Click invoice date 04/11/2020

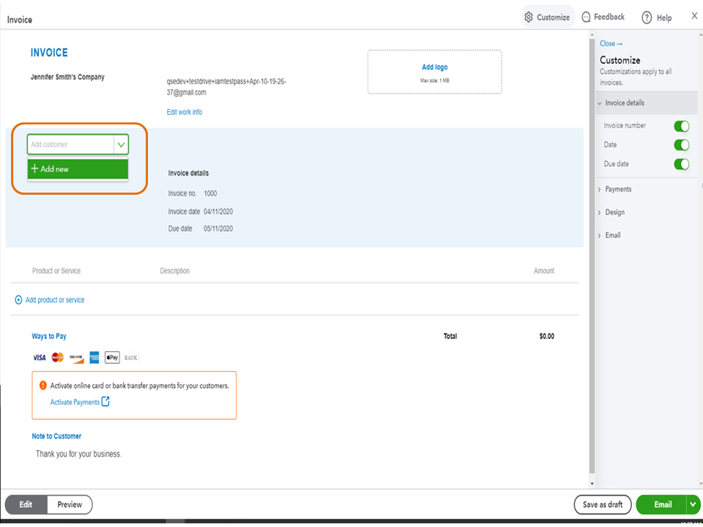click(218, 212)
